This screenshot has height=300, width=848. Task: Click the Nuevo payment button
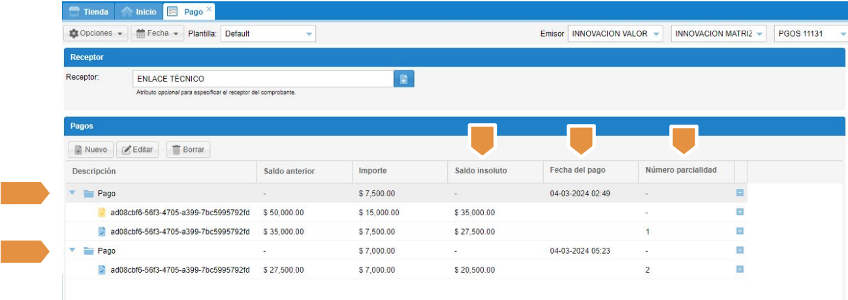[90, 150]
